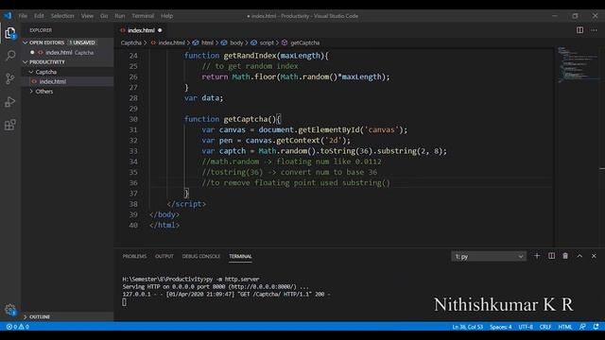This screenshot has height=340, width=605.
Task: Click in the terminal input prompt area
Action: tap(124, 302)
